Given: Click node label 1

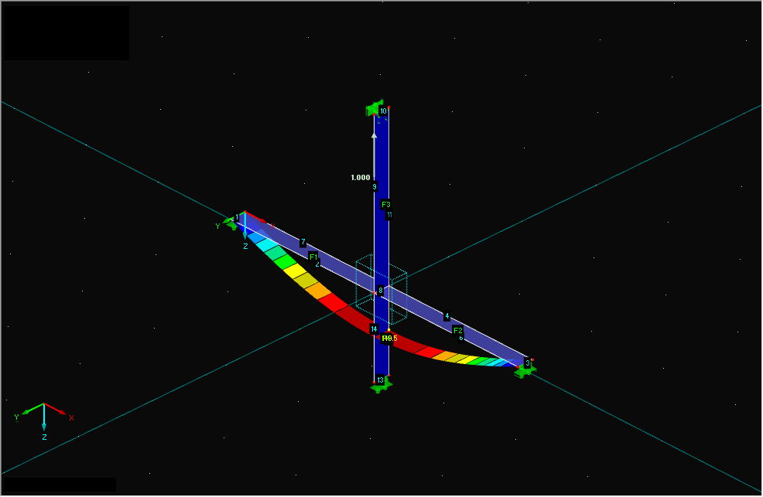Looking at the screenshot, I should click(237, 216).
